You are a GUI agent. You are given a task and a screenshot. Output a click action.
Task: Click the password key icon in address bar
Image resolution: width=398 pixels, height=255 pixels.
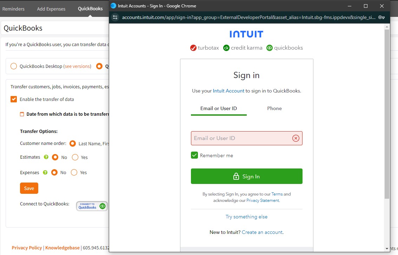381,17
